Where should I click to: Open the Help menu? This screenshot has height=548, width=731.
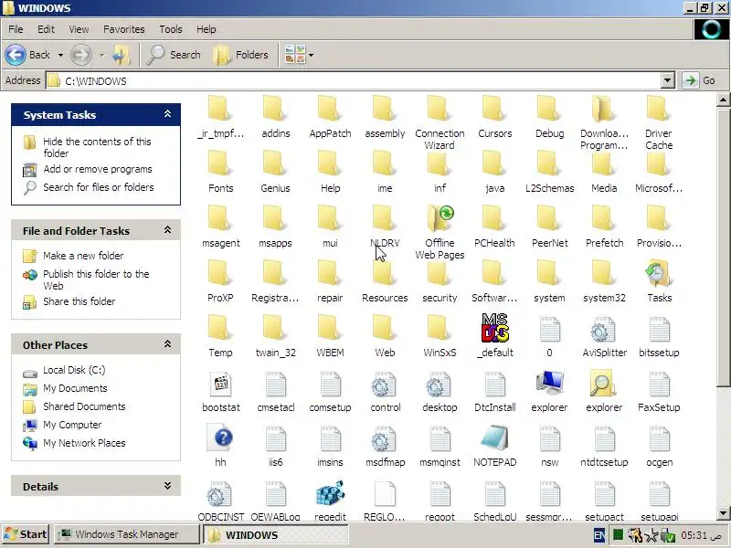coord(207,29)
